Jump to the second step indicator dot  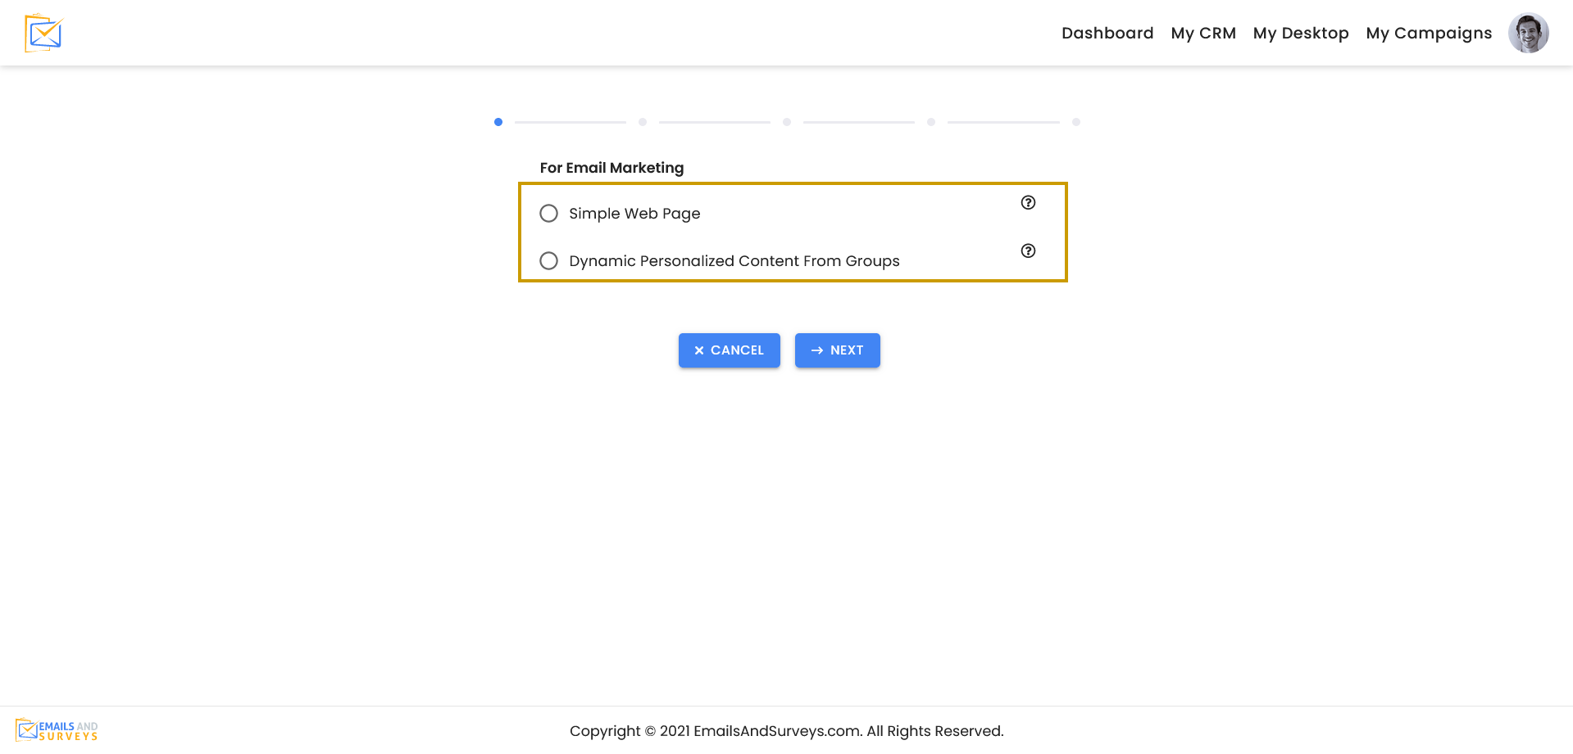(643, 122)
